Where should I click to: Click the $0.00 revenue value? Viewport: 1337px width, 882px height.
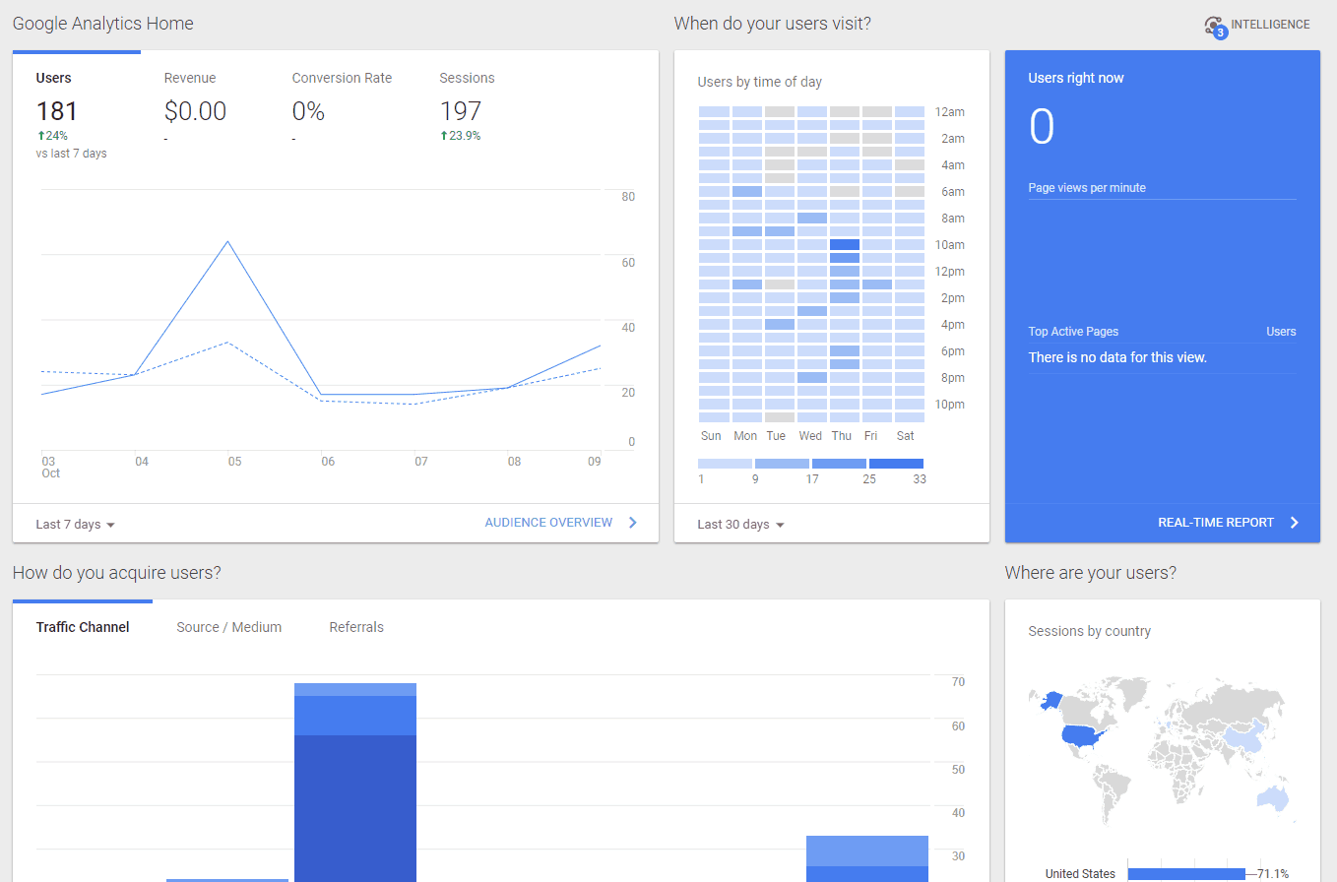195,111
